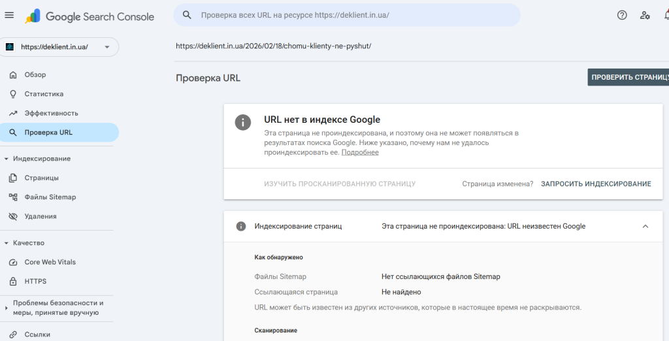Click the inspected URL chomu-klienty-ne-pyshut

(x=274, y=46)
